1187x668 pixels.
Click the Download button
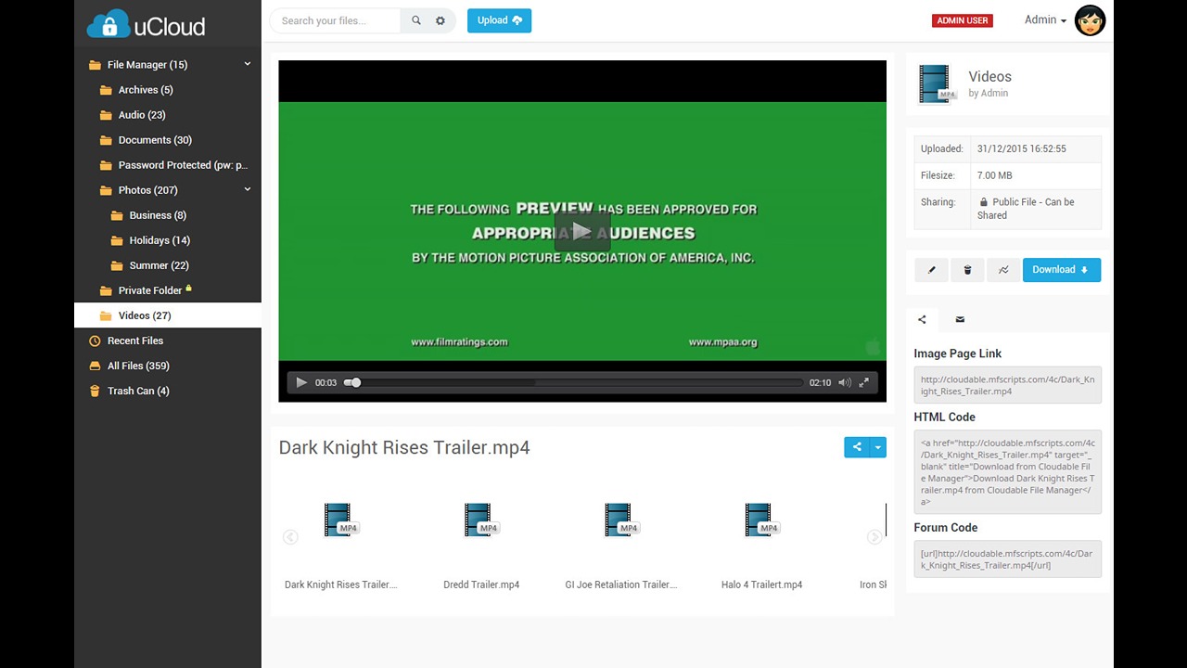pyautogui.click(x=1062, y=270)
